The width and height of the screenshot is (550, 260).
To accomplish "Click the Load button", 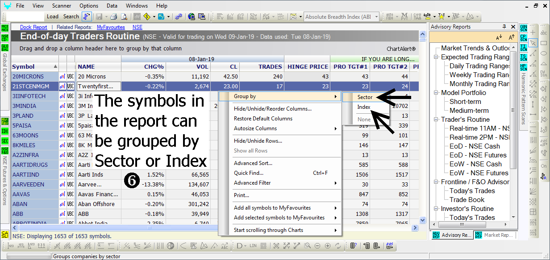I will [53, 17].
